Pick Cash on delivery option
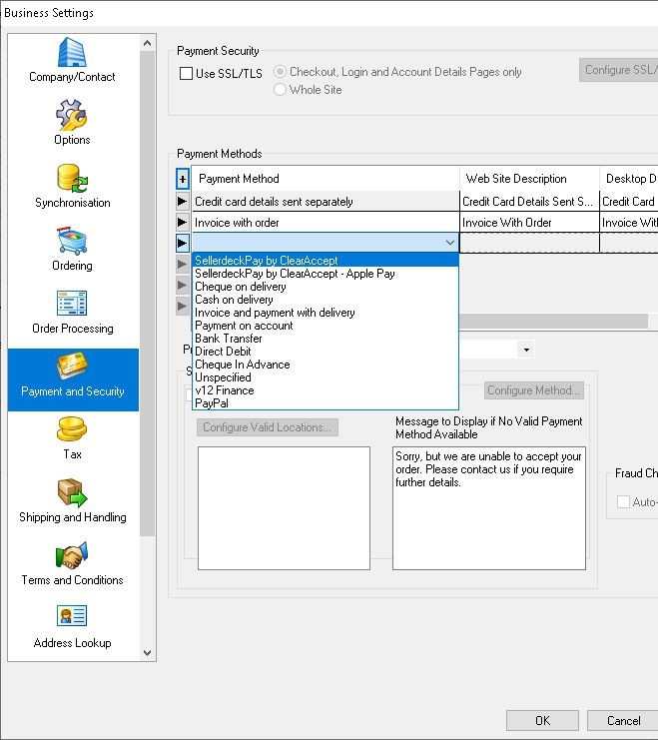The image size is (658, 740). click(x=326, y=300)
